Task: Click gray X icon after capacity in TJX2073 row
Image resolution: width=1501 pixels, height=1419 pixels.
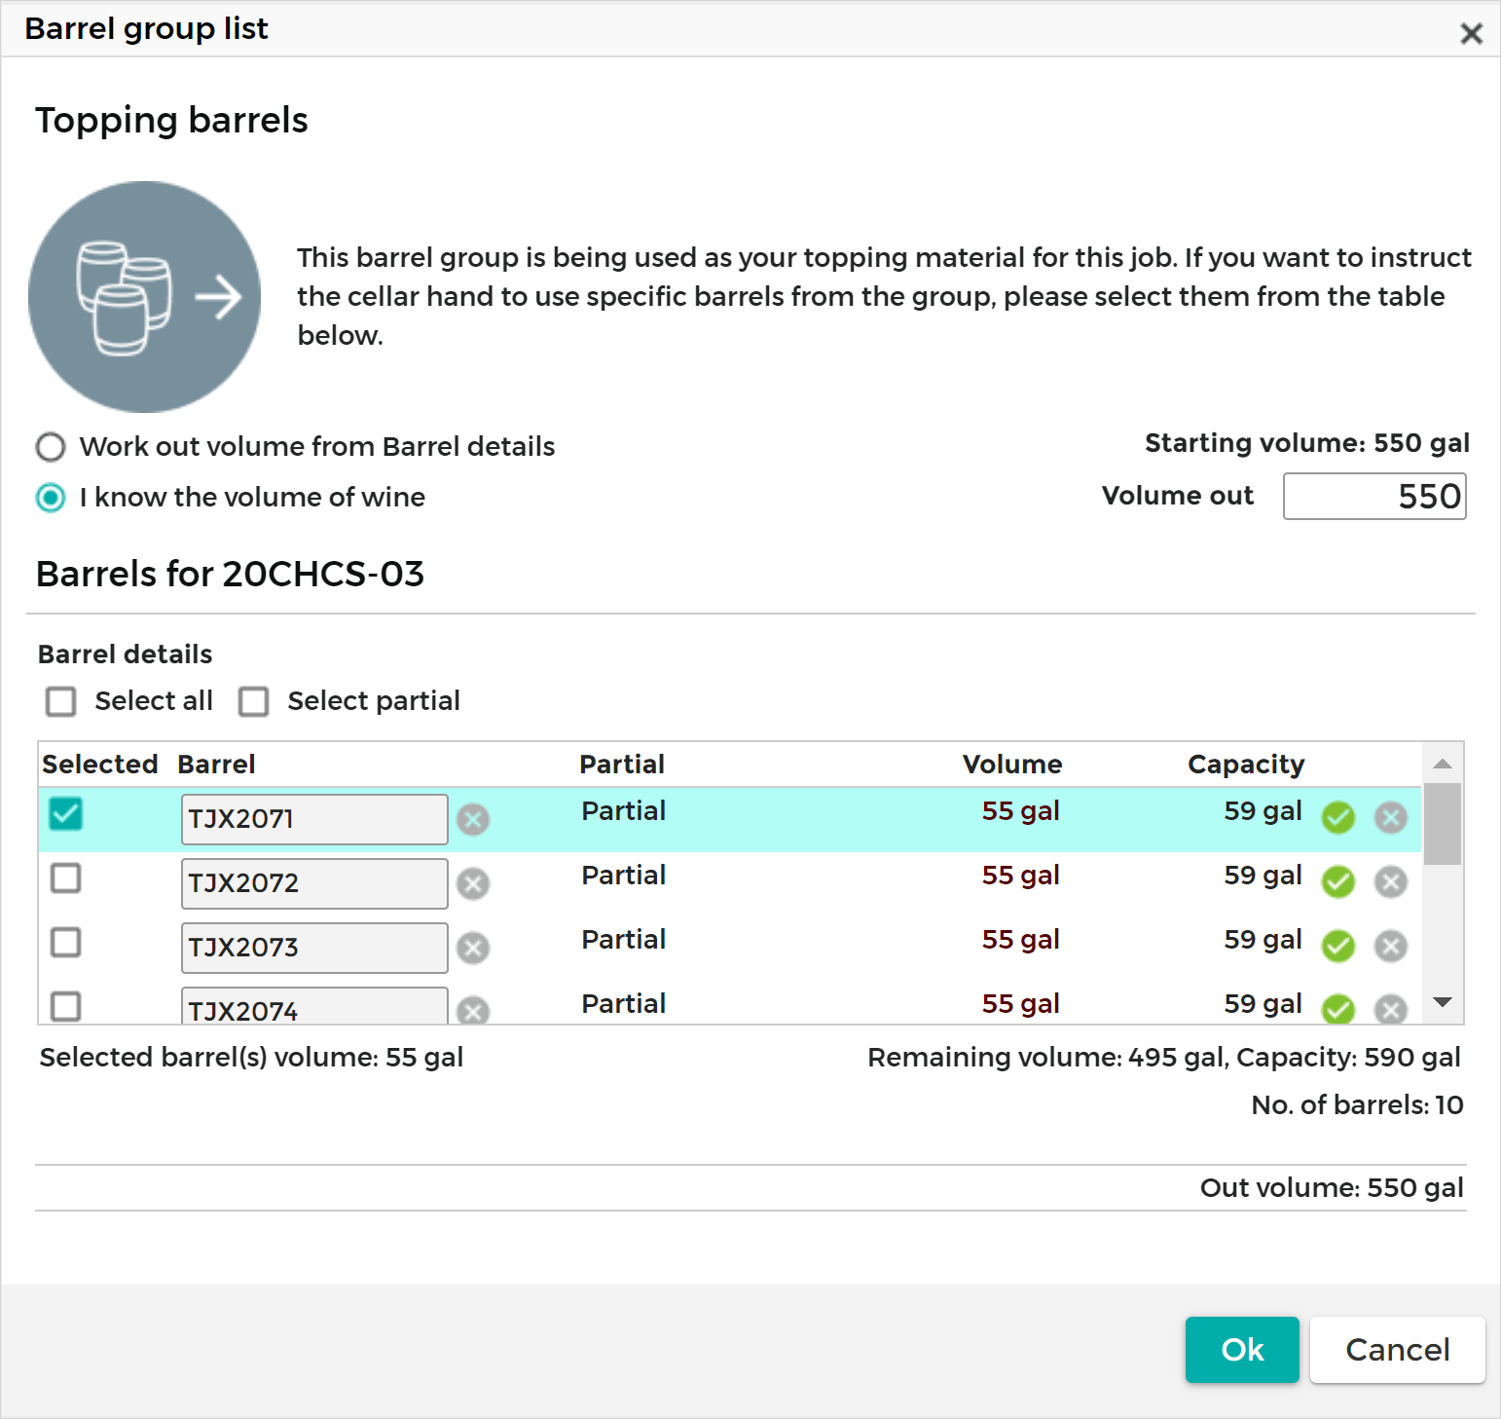Action: [x=1391, y=947]
